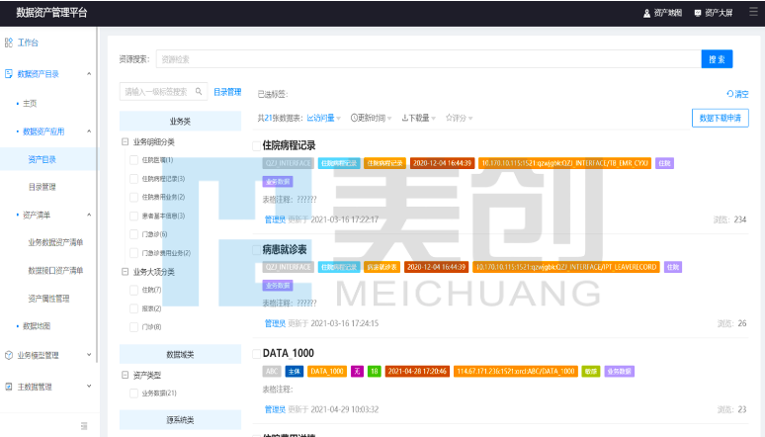Viewport: 765px width, 437px height.
Task: Select the checkbox beside 住院病程记录 entry
Action: (x=256, y=145)
